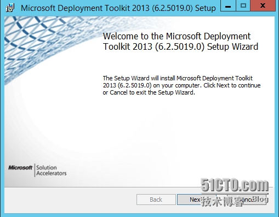Maximize the Setup window
The height and width of the screenshot is (217, 279).
[x=243, y=5]
